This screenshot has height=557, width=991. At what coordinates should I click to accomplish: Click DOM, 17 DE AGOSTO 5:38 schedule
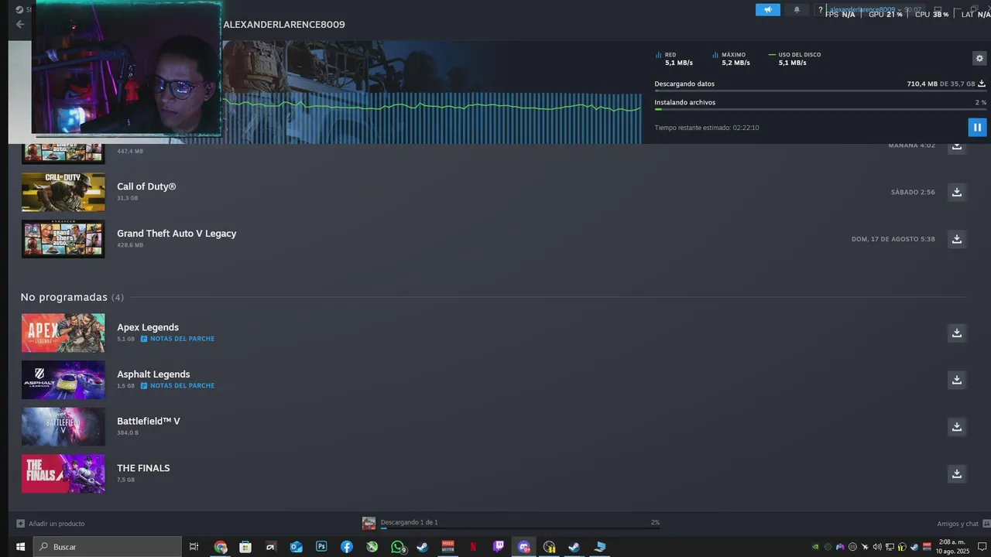click(x=893, y=239)
